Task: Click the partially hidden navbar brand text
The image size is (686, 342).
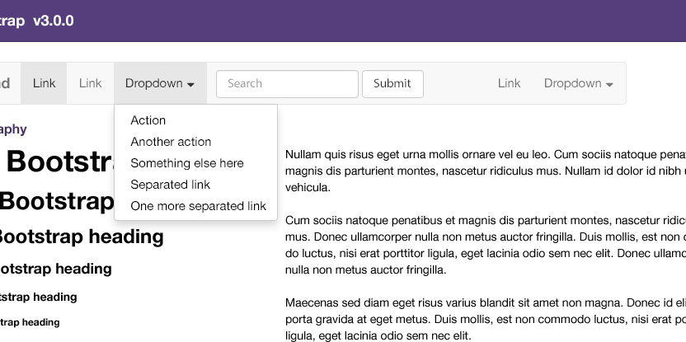Action: pos(5,83)
